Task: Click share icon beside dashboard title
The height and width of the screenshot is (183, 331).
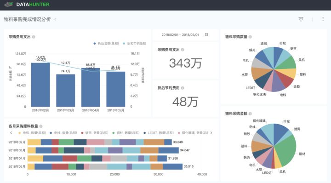Action: tap(55, 19)
